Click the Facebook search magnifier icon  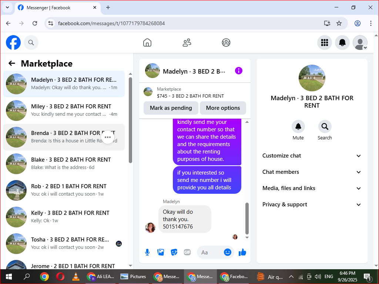tap(31, 43)
